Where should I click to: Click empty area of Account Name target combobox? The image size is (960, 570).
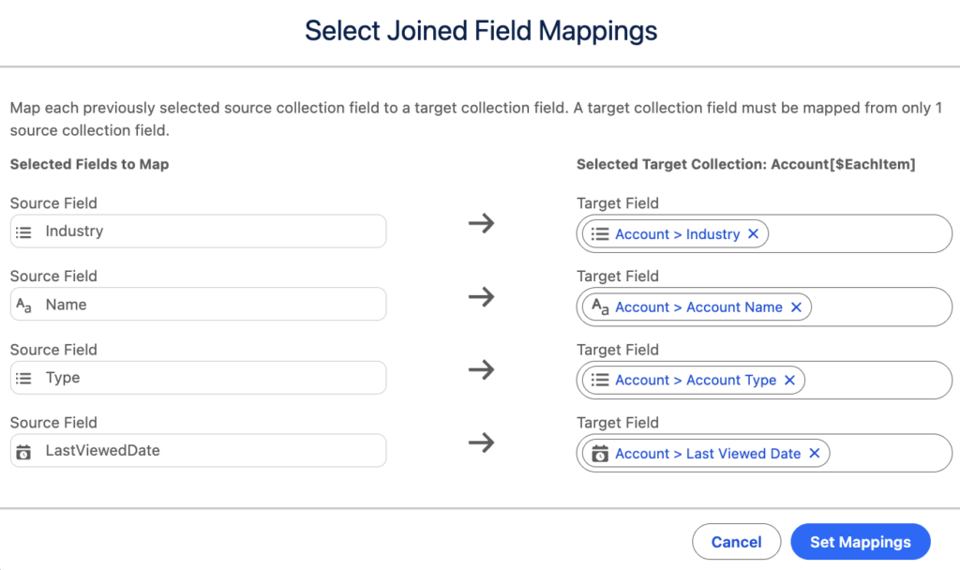(x=878, y=307)
